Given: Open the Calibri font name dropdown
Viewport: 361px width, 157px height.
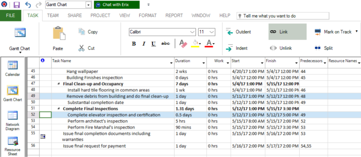Looking at the screenshot, I should 192,32.
